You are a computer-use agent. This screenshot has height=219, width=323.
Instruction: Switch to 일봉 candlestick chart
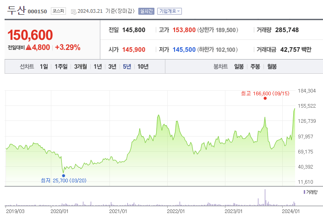click(x=239, y=66)
